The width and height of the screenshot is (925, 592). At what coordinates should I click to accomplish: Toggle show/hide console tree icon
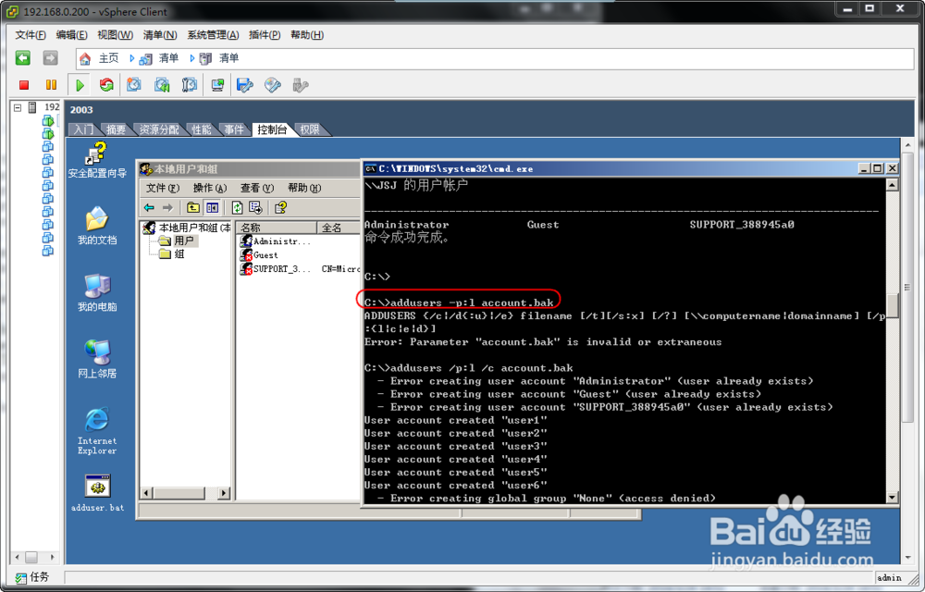click(212, 207)
